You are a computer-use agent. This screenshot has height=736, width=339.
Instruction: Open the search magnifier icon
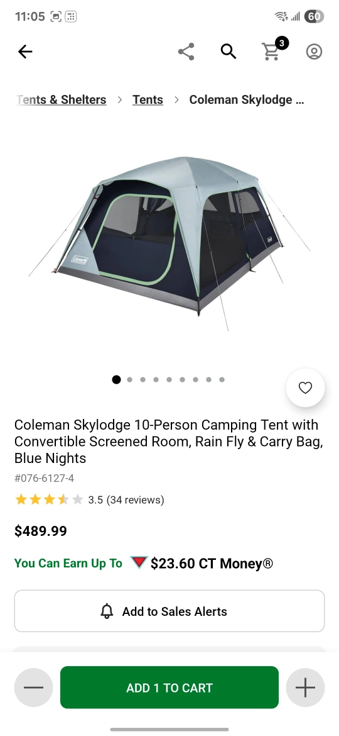point(229,52)
